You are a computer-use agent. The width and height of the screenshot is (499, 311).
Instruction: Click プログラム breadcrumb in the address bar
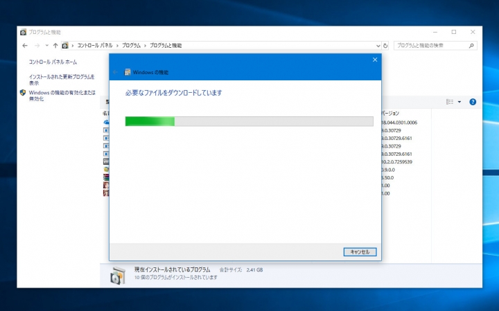coord(131,46)
